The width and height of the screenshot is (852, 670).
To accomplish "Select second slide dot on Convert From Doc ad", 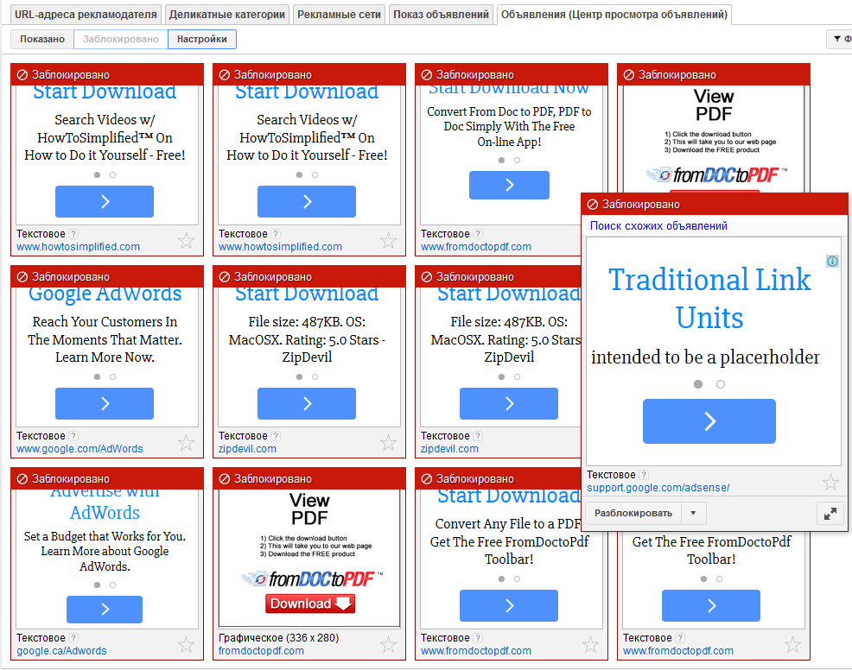I will point(518,161).
